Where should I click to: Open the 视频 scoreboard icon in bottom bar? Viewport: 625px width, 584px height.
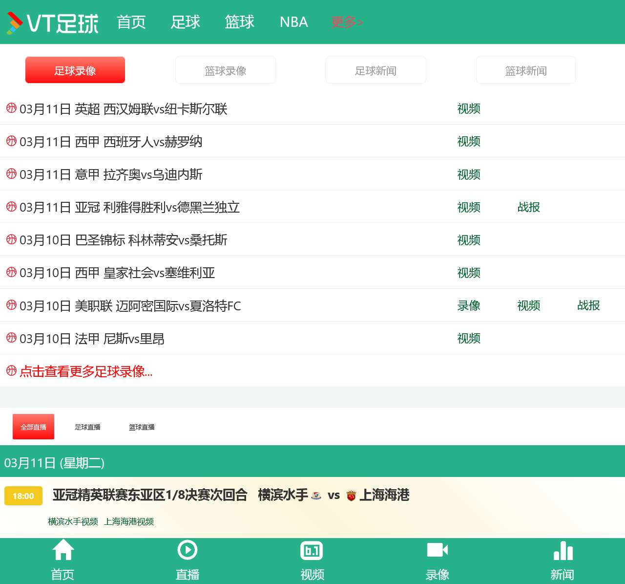(x=312, y=550)
